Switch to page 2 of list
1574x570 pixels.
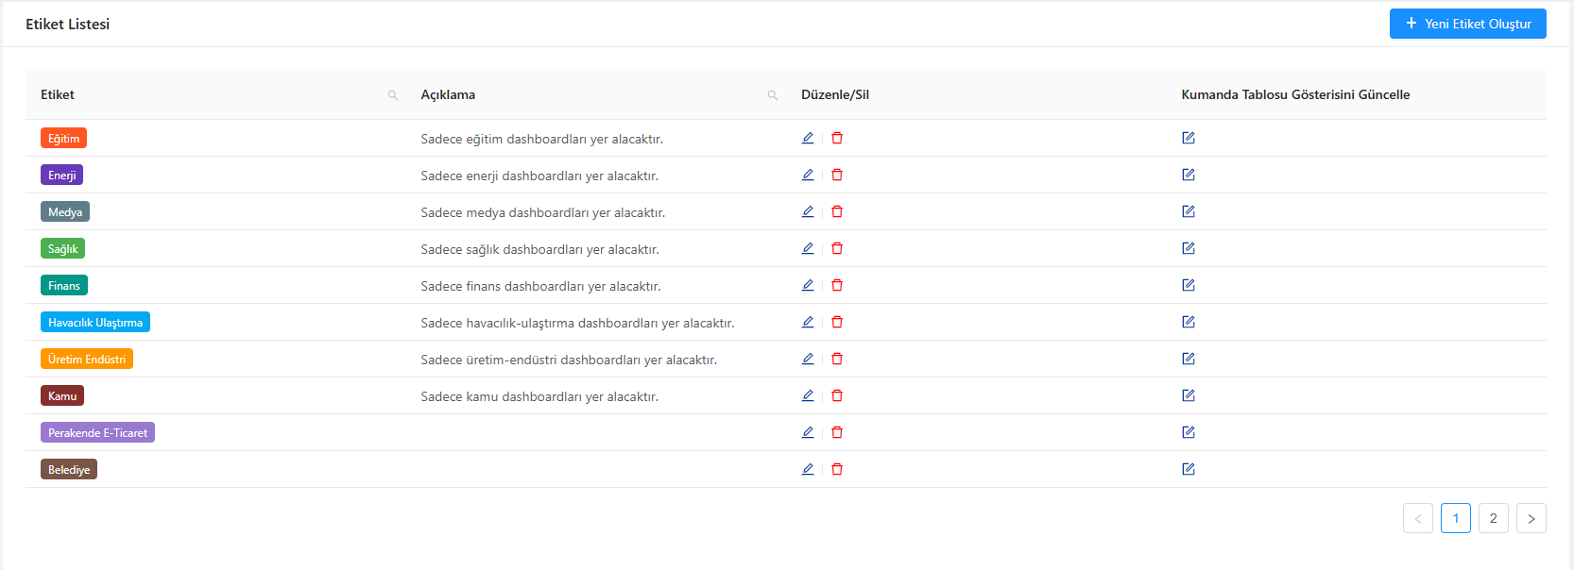pos(1493,518)
